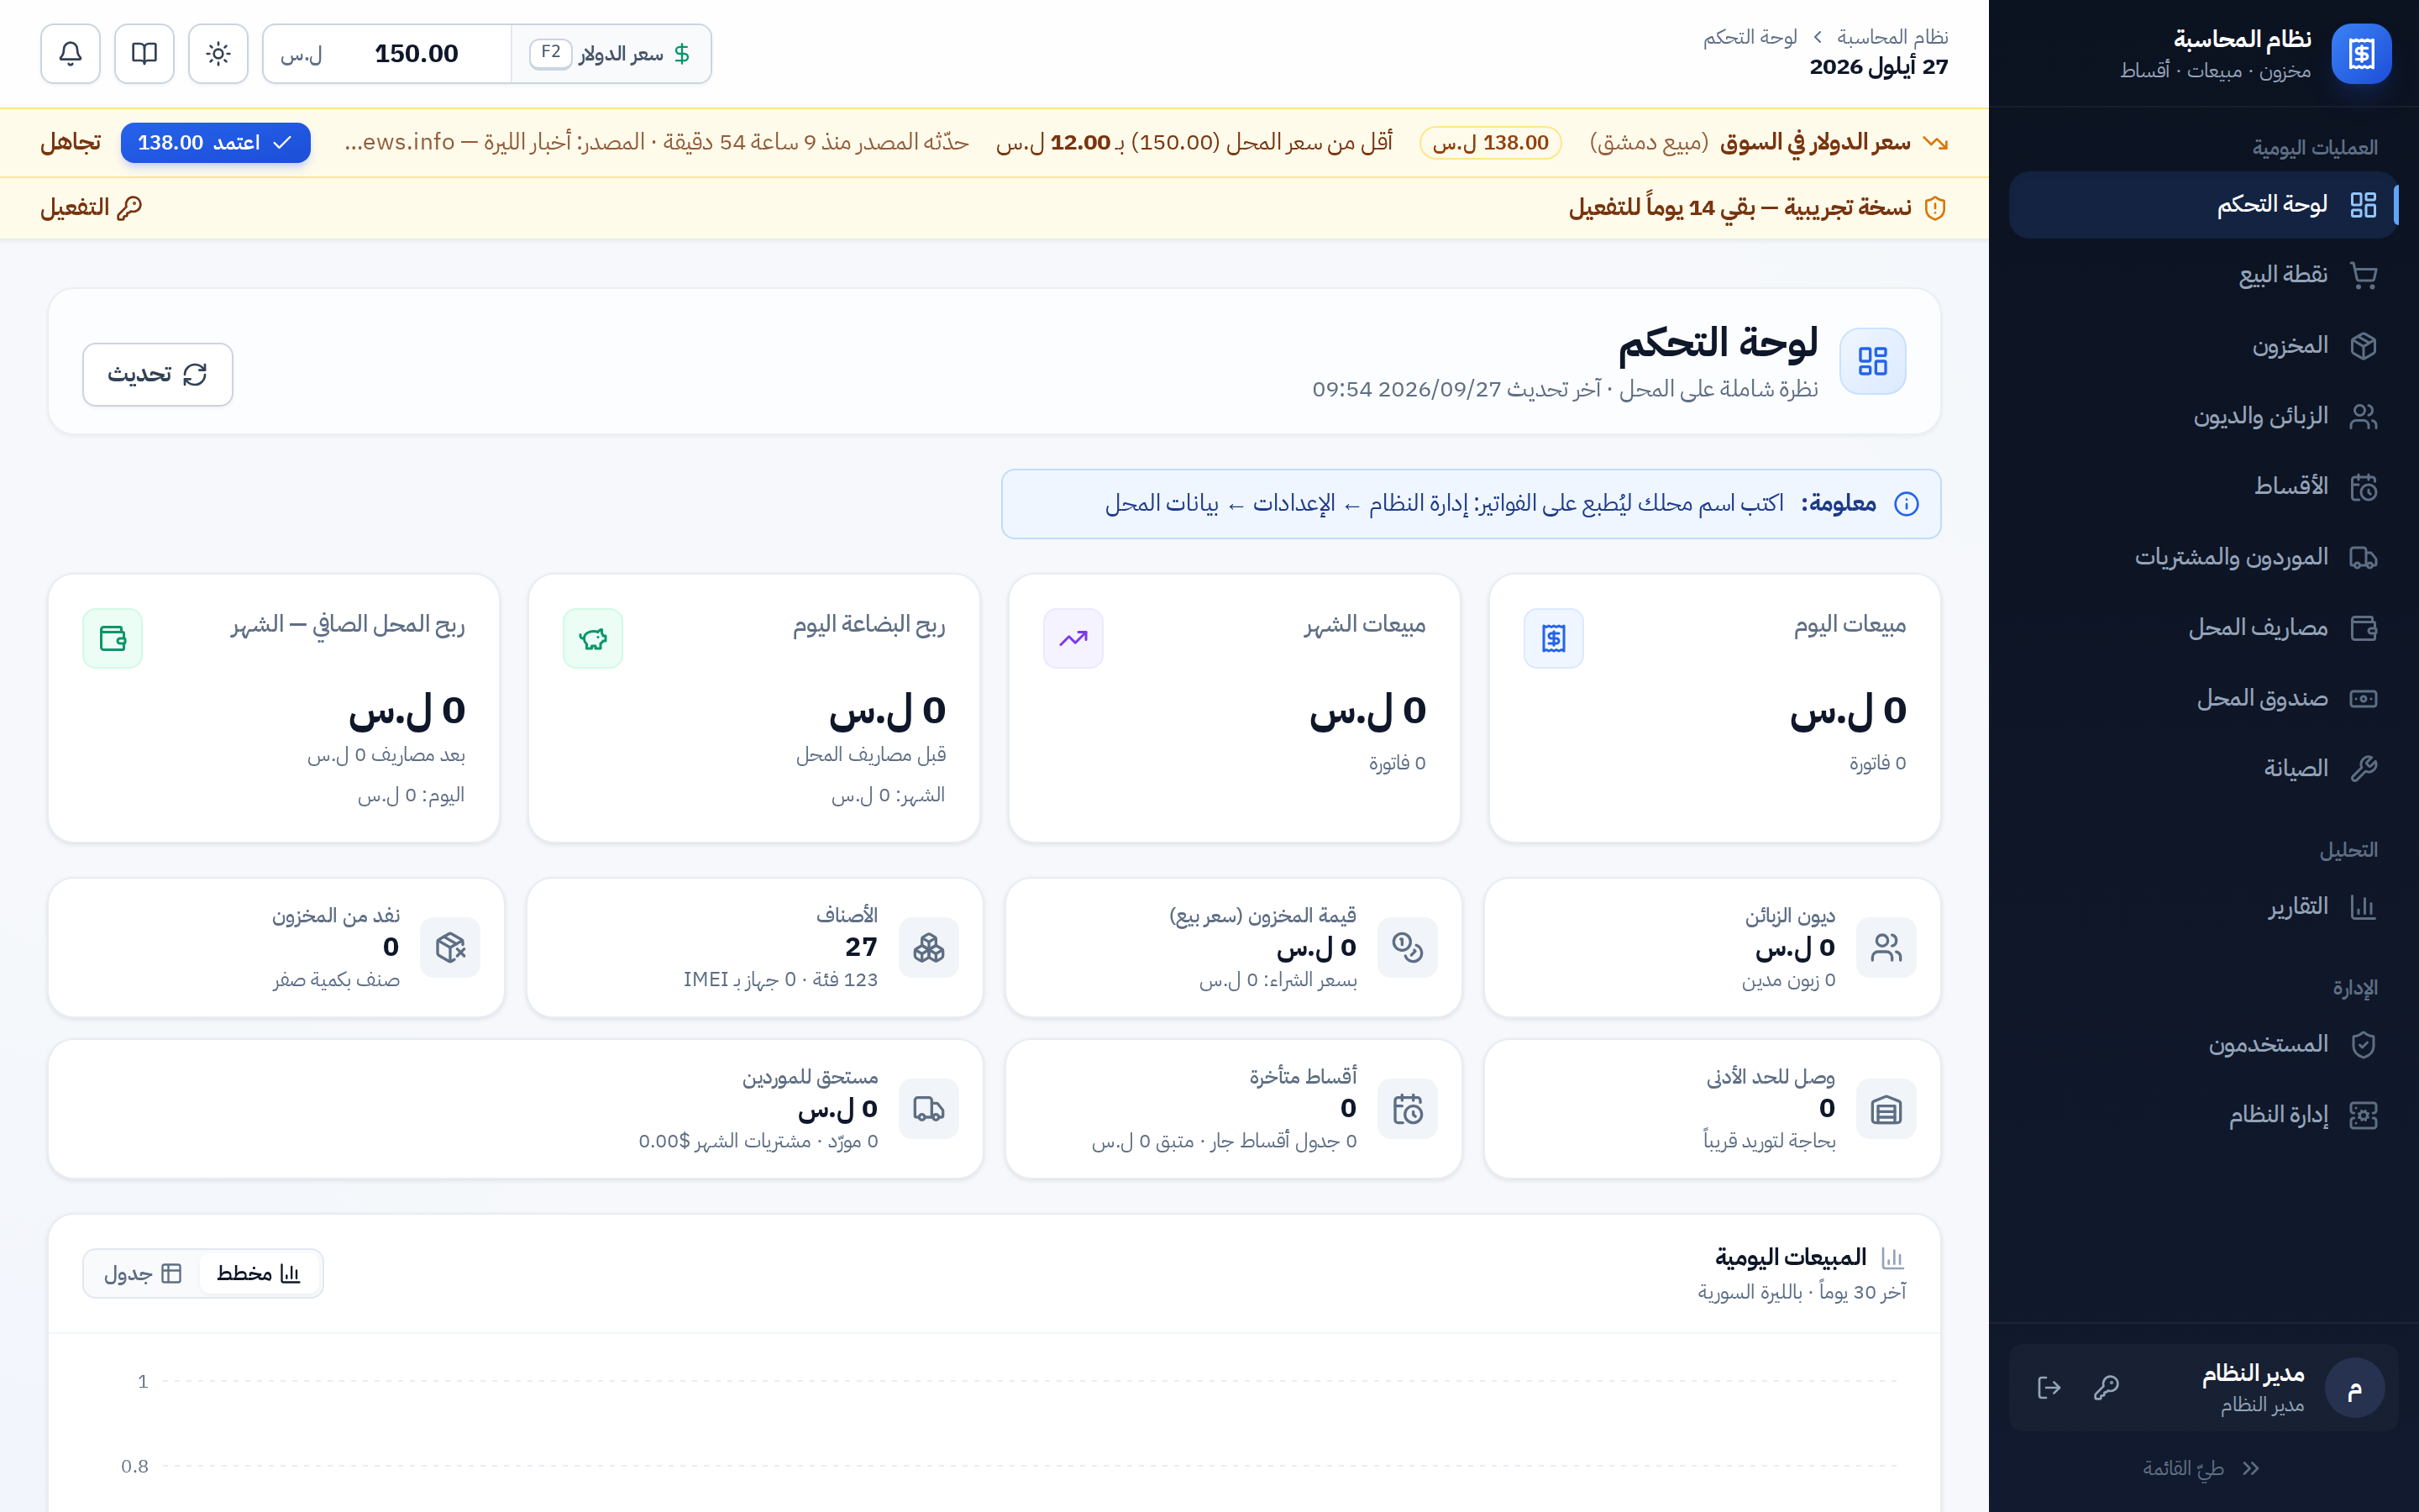Click the app logo next to نظام المحاسبة
This screenshot has width=2419, height=1512.
point(2361,54)
